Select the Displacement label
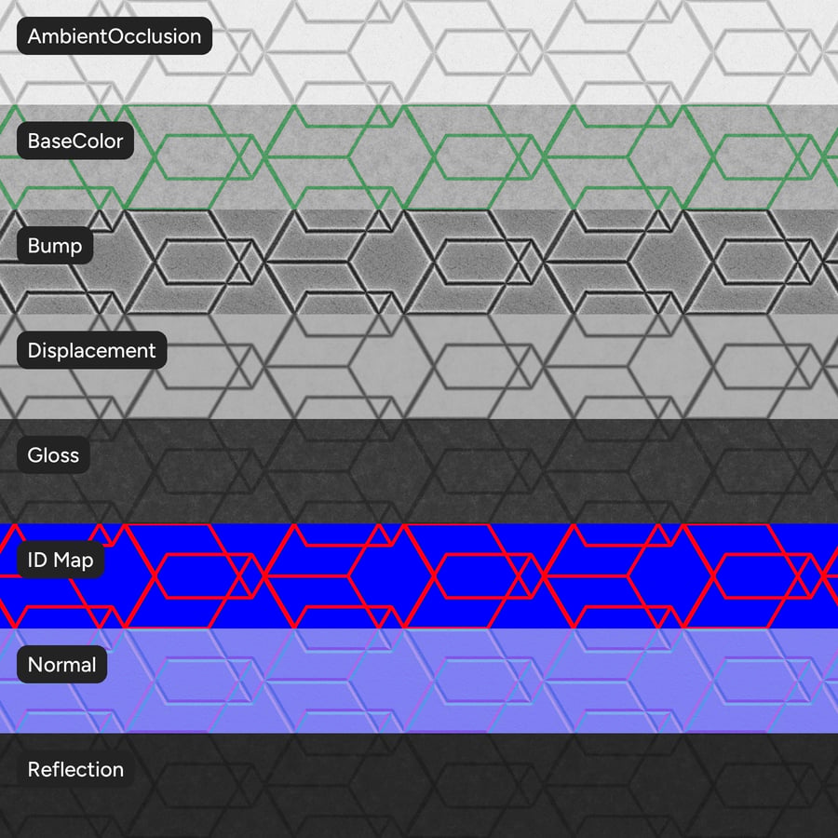 tap(92, 350)
